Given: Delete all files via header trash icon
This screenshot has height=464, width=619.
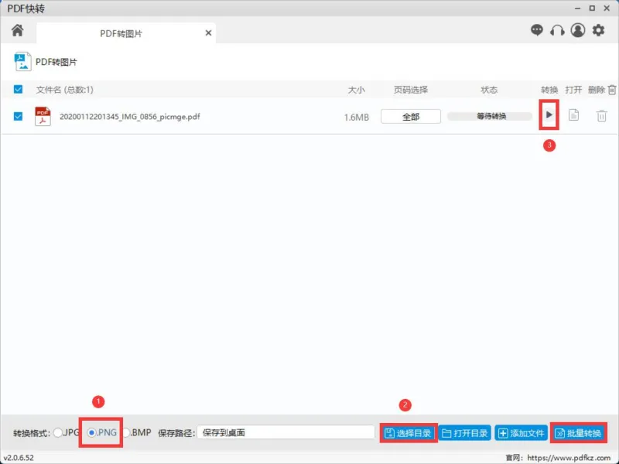Looking at the screenshot, I should (x=612, y=90).
